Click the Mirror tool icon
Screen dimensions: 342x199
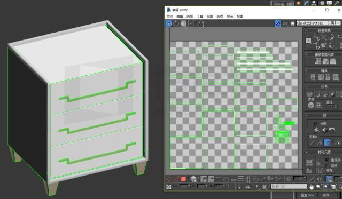(x=201, y=23)
